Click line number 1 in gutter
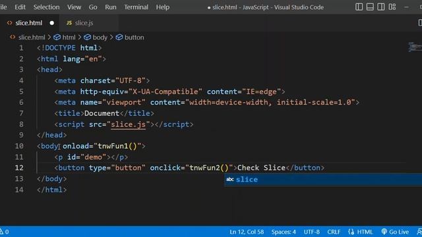422x237 pixels. [21, 48]
